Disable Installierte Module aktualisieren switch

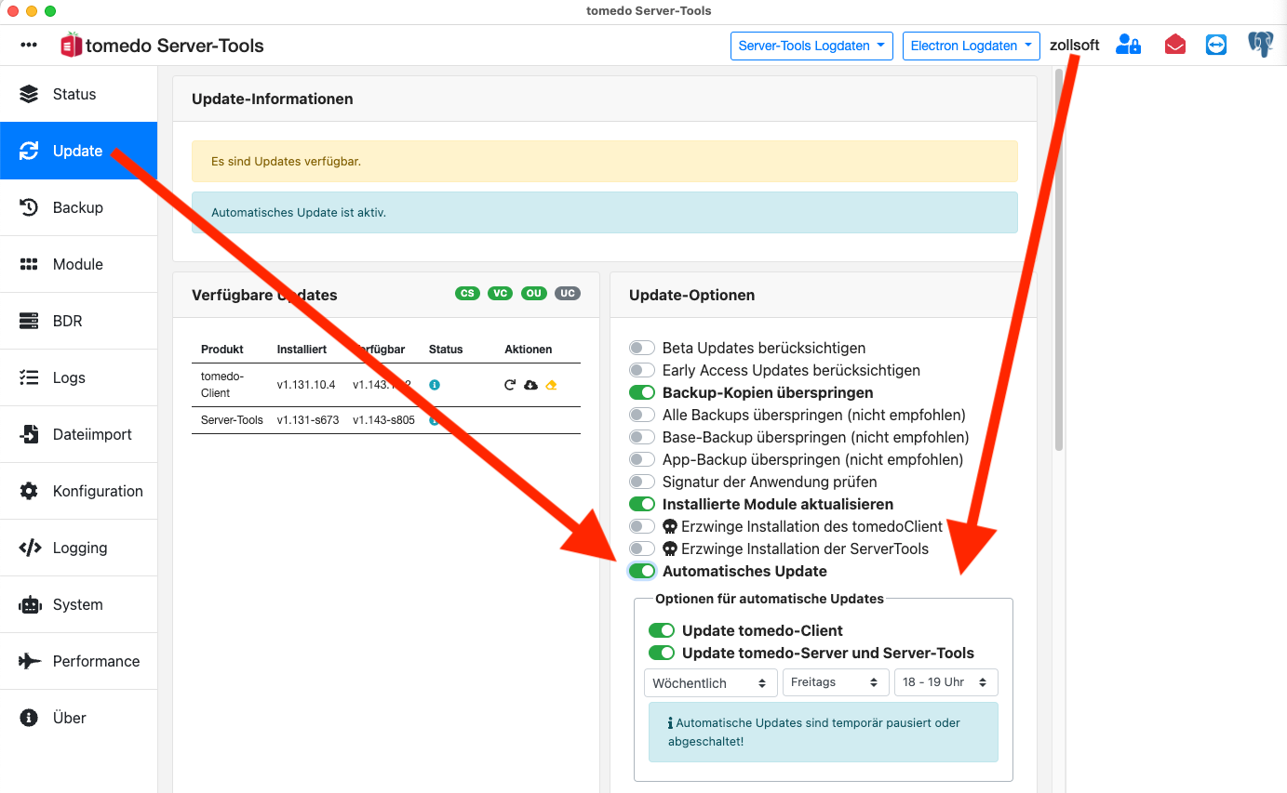(642, 504)
